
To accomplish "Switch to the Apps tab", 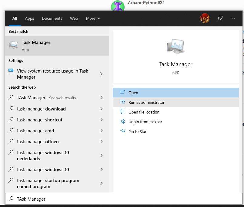I will tap(29, 18).
